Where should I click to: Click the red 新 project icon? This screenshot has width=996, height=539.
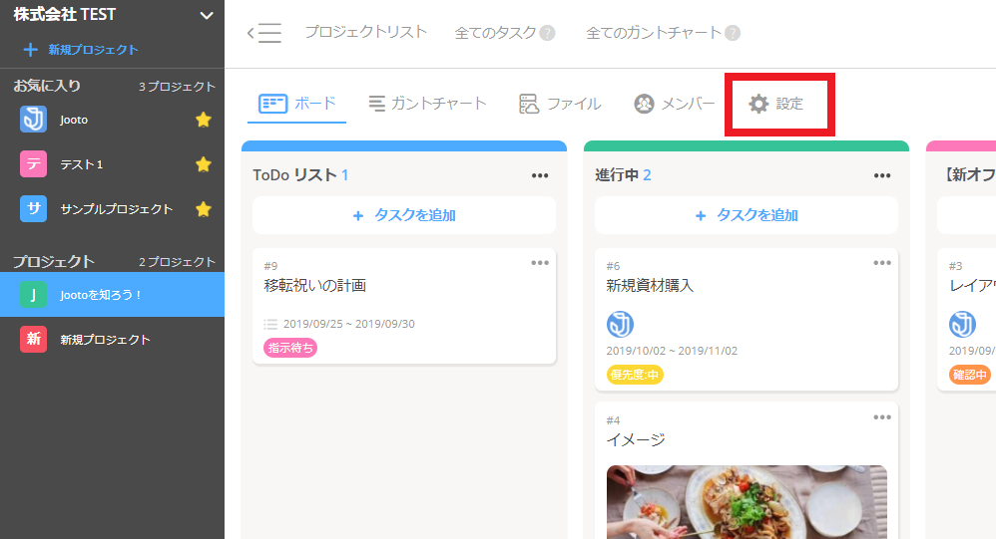pos(33,339)
